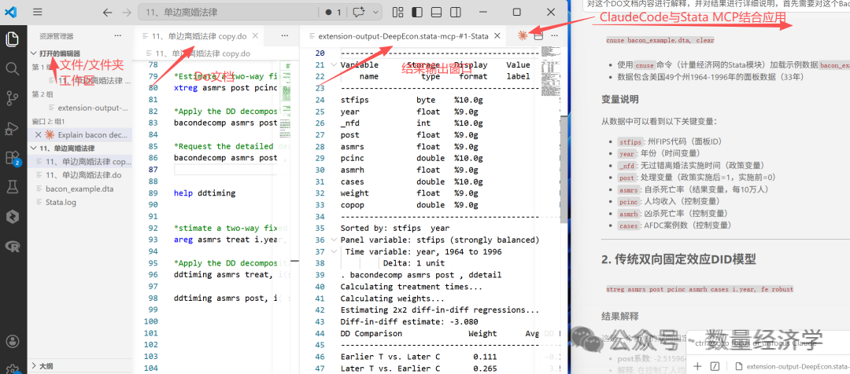Toggle the bottom panel visibility
This screenshot has height=374, width=850.
tap(436, 12)
